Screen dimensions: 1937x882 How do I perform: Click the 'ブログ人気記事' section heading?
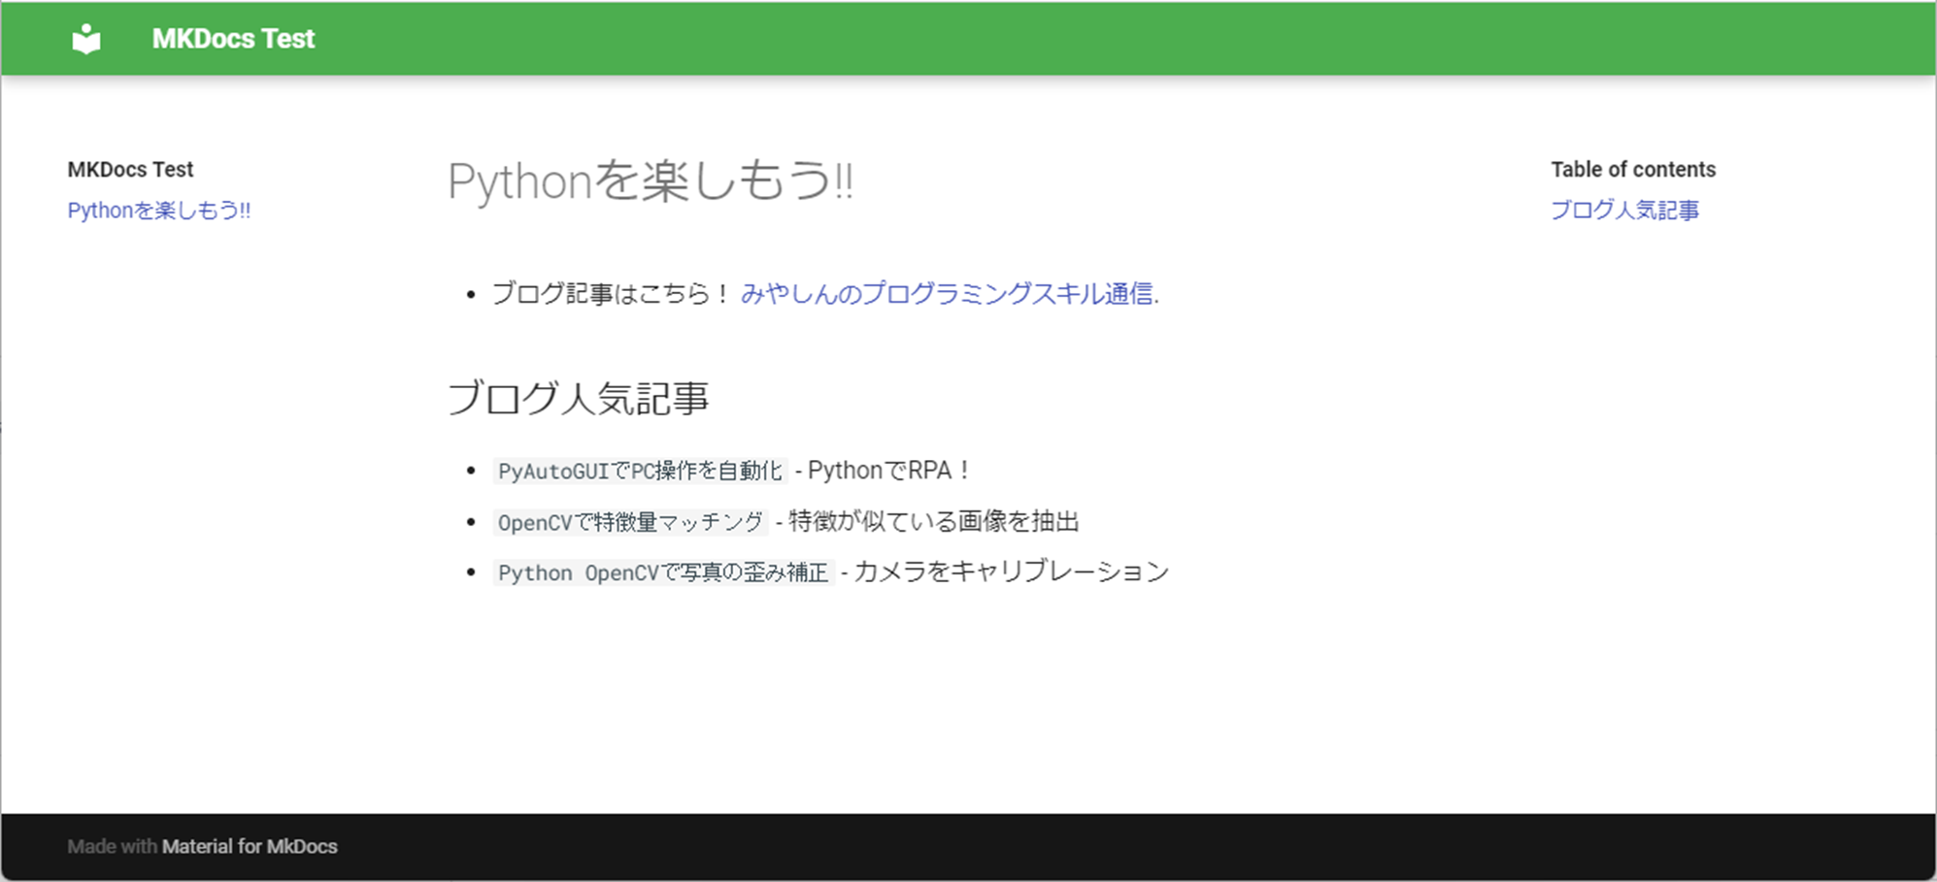580,397
